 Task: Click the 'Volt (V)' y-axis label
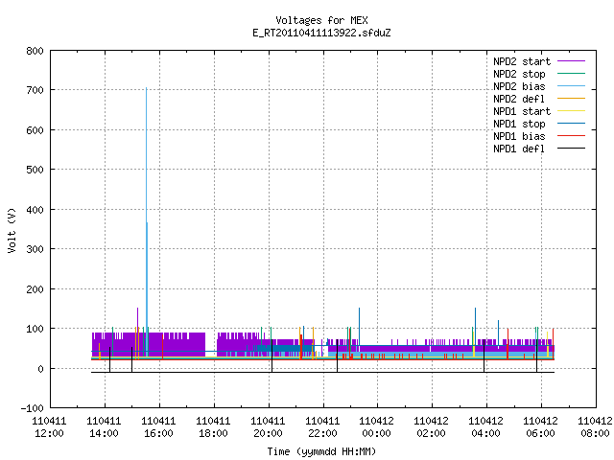pyautogui.click(x=12, y=231)
